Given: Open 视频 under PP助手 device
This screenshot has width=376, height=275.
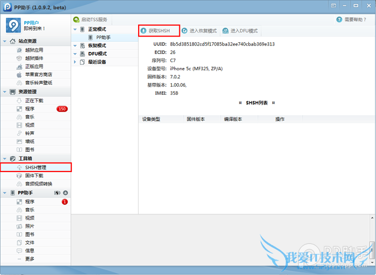Looking at the screenshot, I should click(x=35, y=218).
